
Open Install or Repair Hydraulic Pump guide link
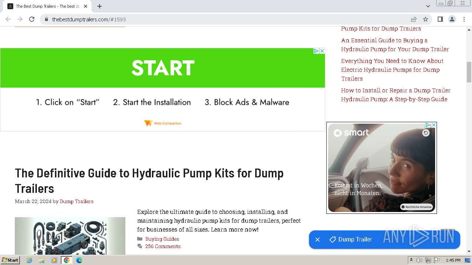pos(396,95)
